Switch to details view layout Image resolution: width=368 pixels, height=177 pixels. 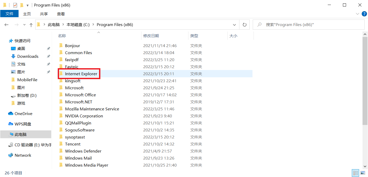coord(355,173)
